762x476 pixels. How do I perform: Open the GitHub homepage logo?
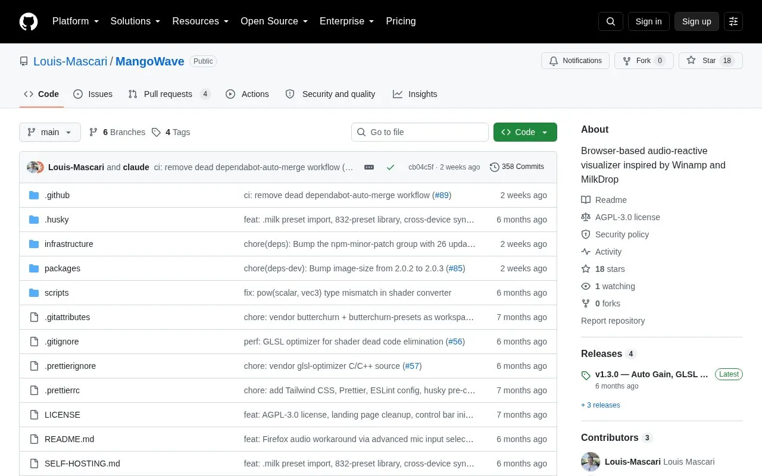29,21
